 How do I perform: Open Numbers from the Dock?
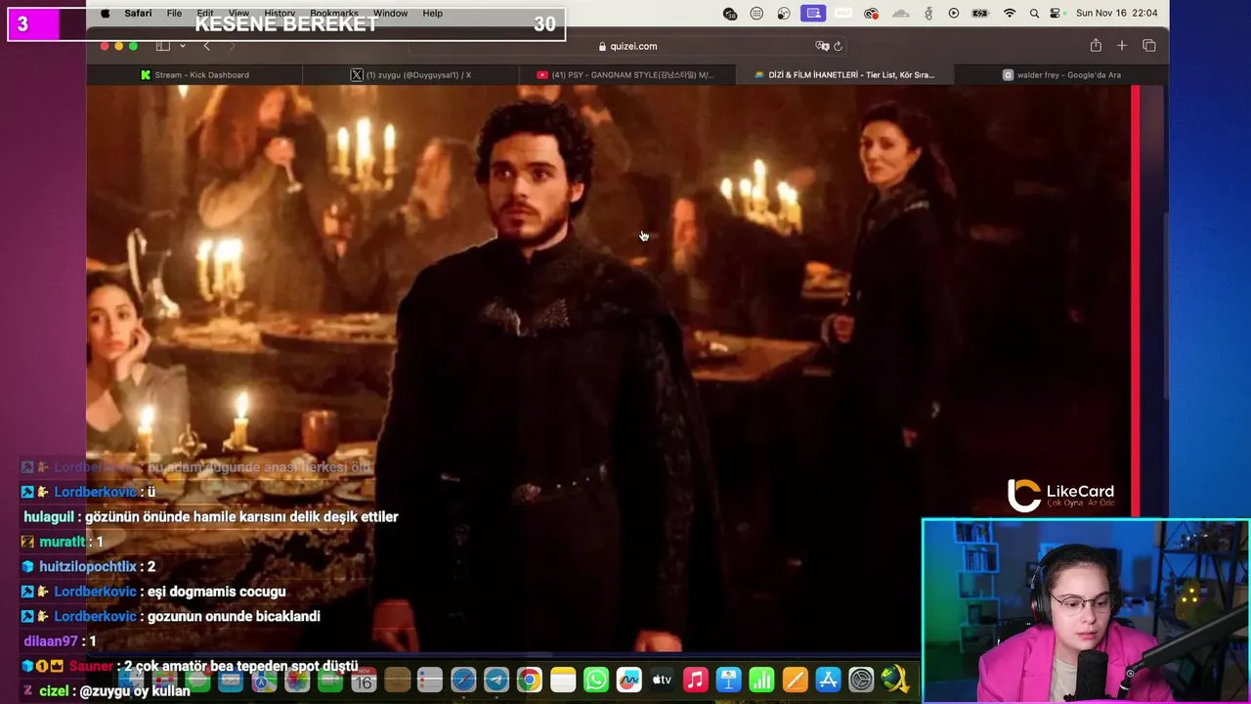pos(761,680)
